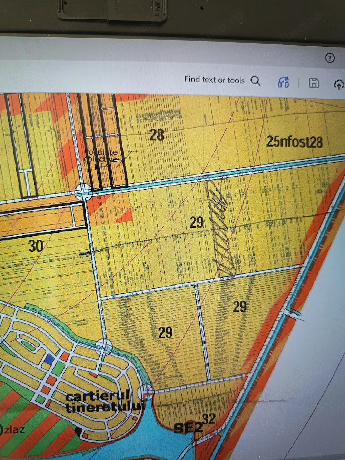Click the Save floppy disk icon
Image resolution: width=345 pixels, height=460 pixels.
(x=314, y=83)
